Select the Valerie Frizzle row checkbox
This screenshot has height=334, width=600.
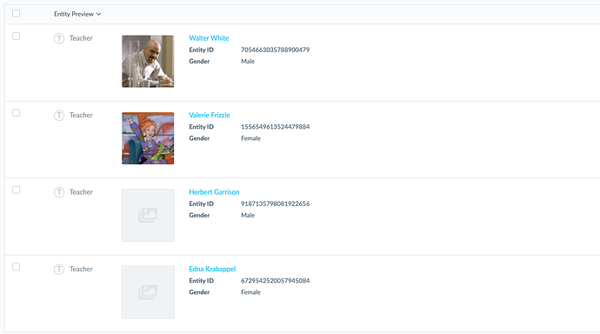[x=16, y=113]
